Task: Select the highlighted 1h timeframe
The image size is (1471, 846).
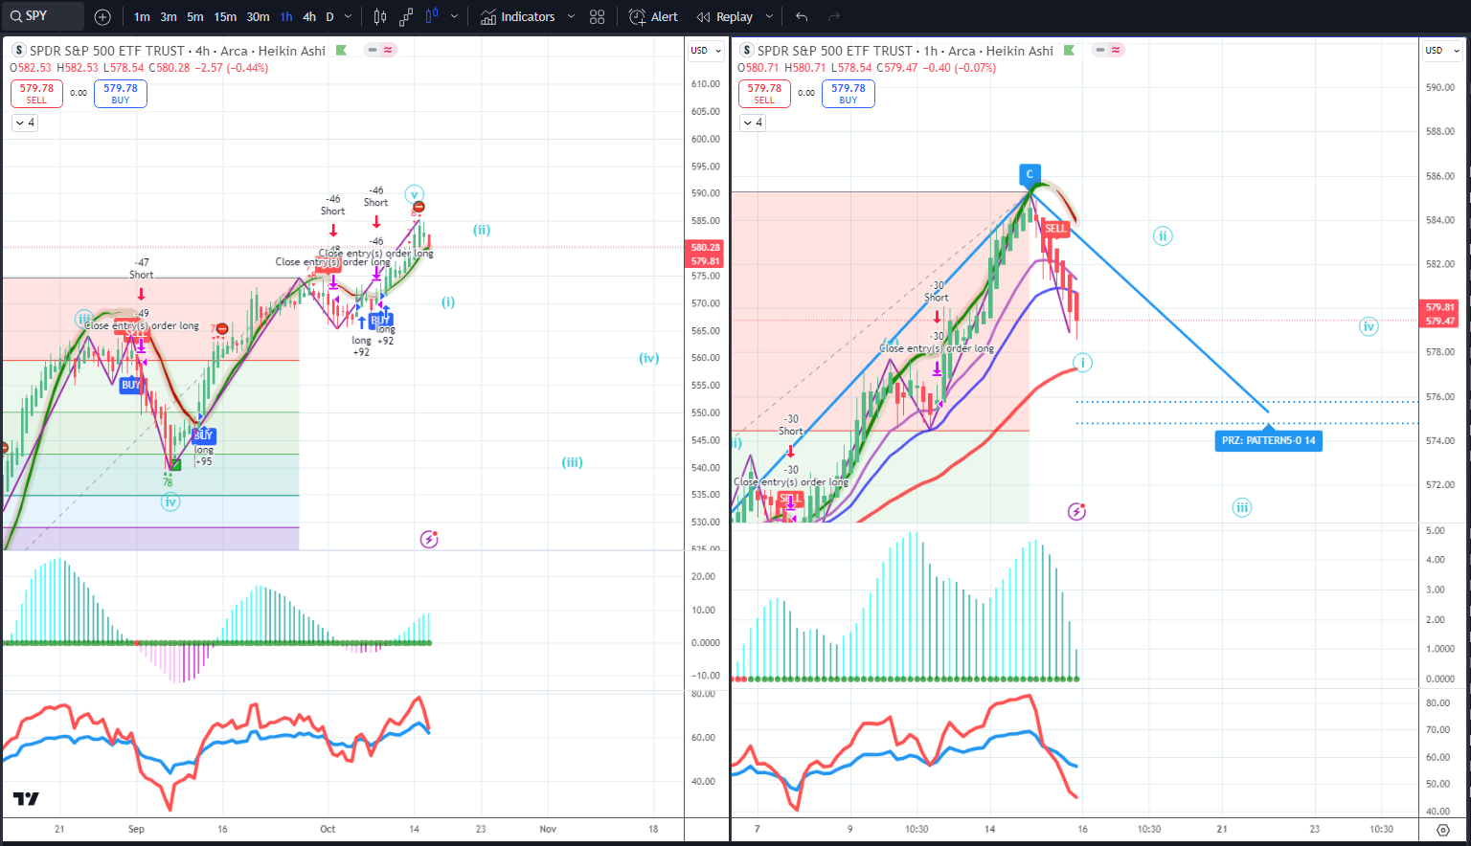Action: 286,16
